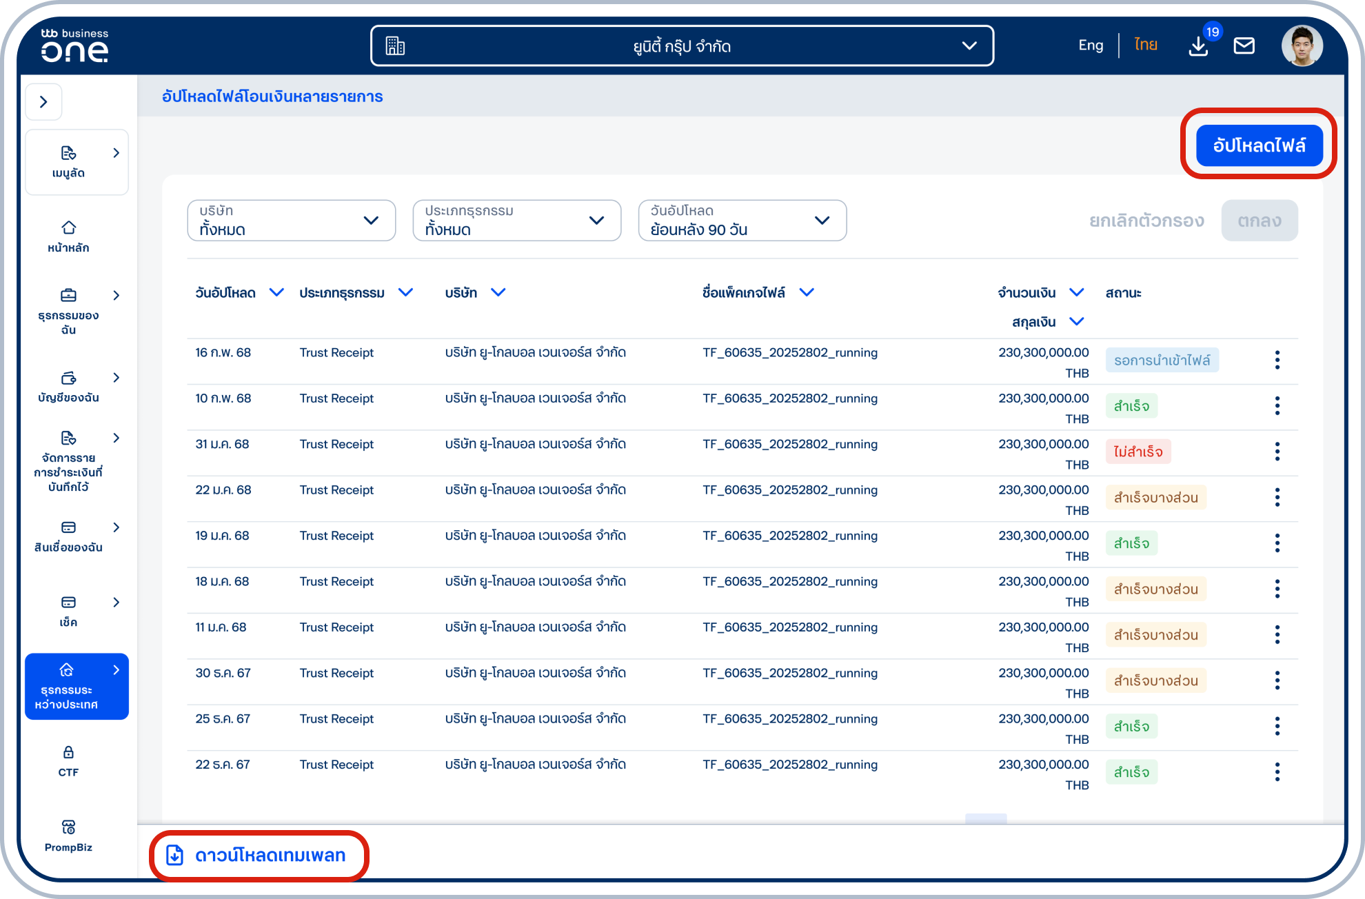Open the บริษัท ทั้งหมด filter dropdown
This screenshot has width=1365, height=899.
(291, 221)
